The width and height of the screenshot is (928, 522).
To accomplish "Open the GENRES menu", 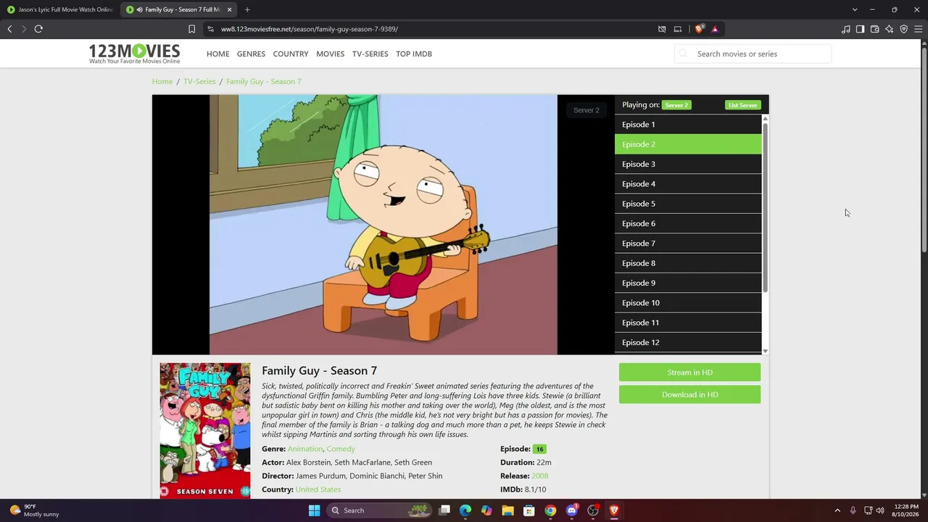I will (251, 54).
